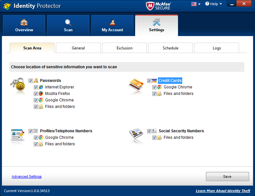Toggle Files and folders checkbox under Profiles/Telephone Numbers
Image resolution: width=255 pixels, height=196 pixels.
point(36,144)
